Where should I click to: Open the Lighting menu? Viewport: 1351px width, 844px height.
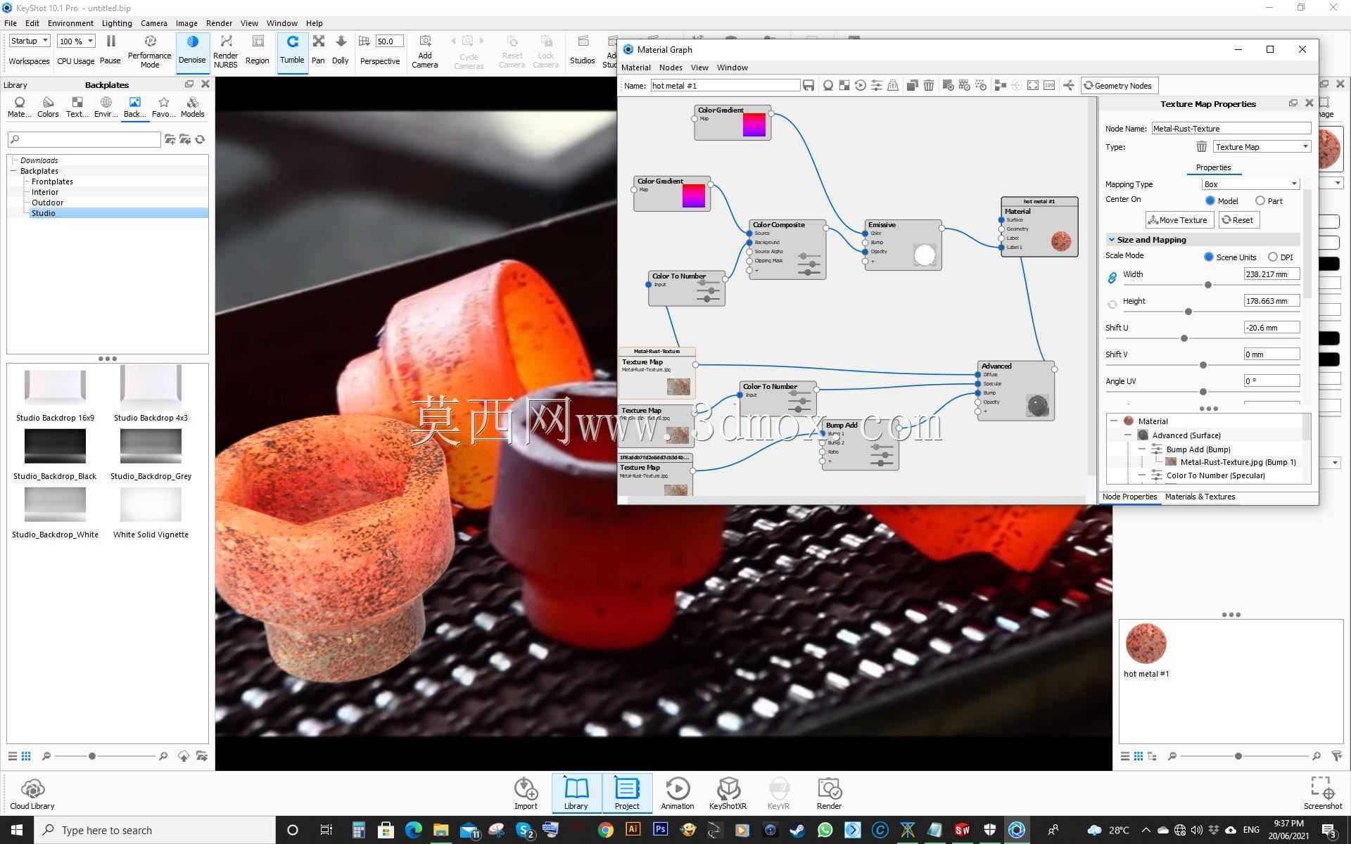(x=117, y=23)
